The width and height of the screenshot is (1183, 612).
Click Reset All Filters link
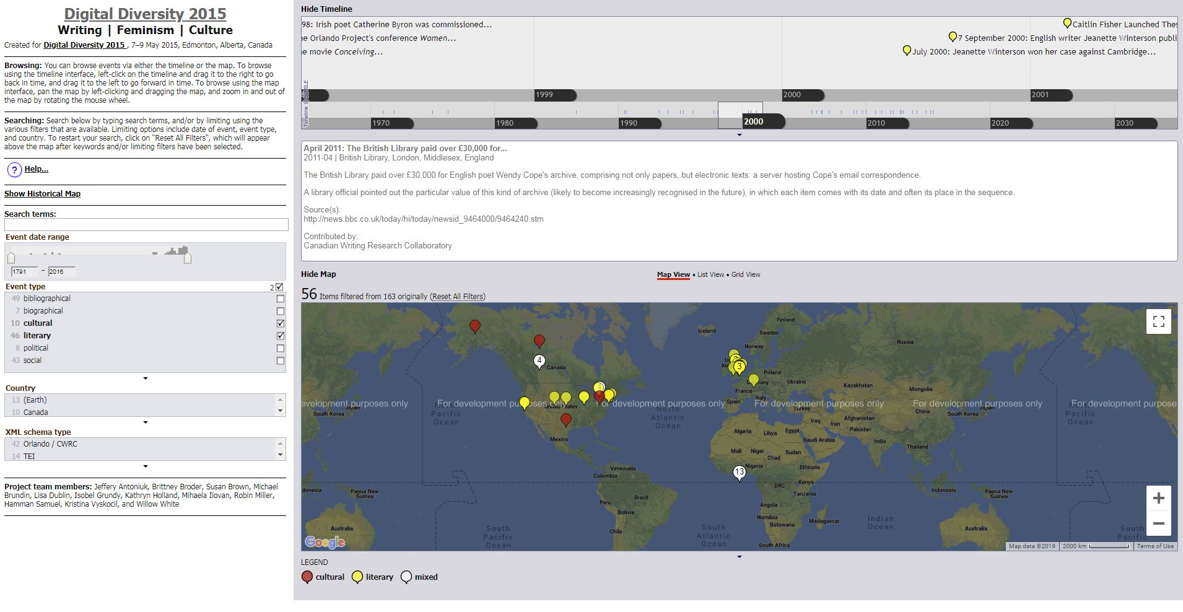pos(458,297)
